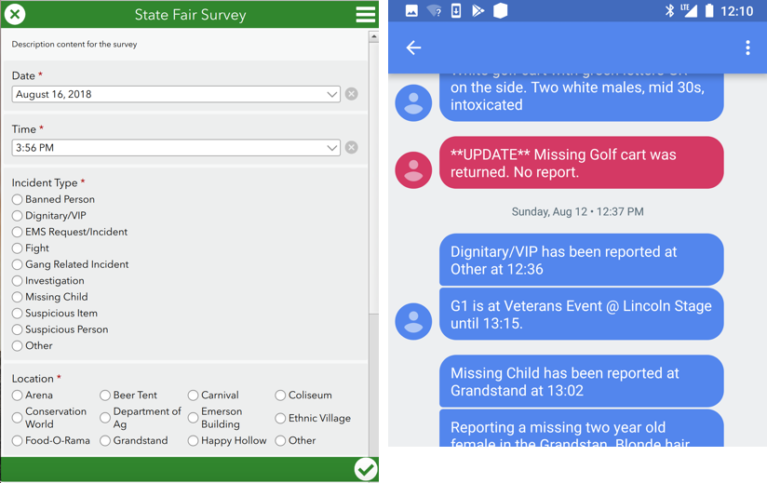The height and width of the screenshot is (483, 767).
Task: Open the Date dropdown
Action: 332,94
